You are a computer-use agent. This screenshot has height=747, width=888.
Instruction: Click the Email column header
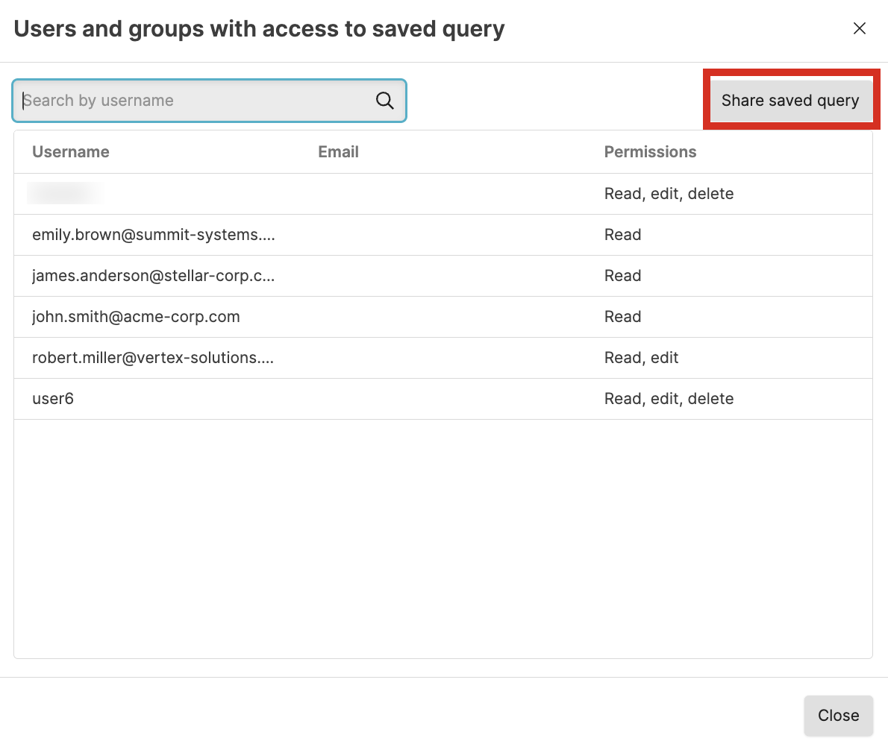[x=338, y=152]
